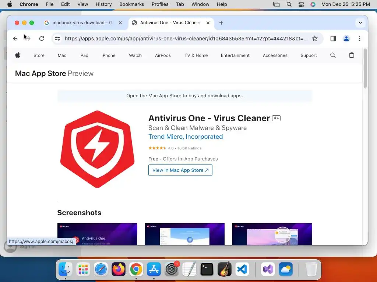Screen dimensions: 377x282
Task: Launch Safari from the Dock
Action: (x=101, y=269)
